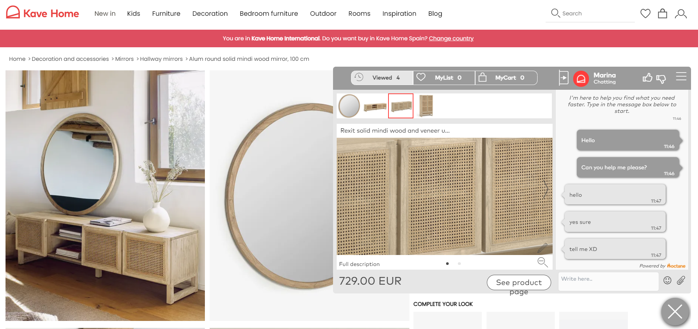Show next product image with chevron arrow
Image resolution: width=698 pixels, height=329 pixels.
(546, 189)
